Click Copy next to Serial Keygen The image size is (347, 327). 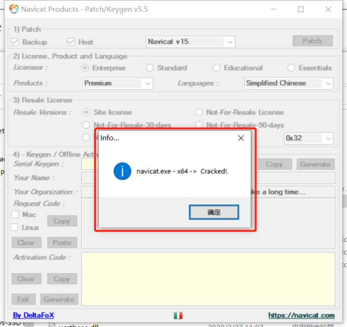[274, 164]
